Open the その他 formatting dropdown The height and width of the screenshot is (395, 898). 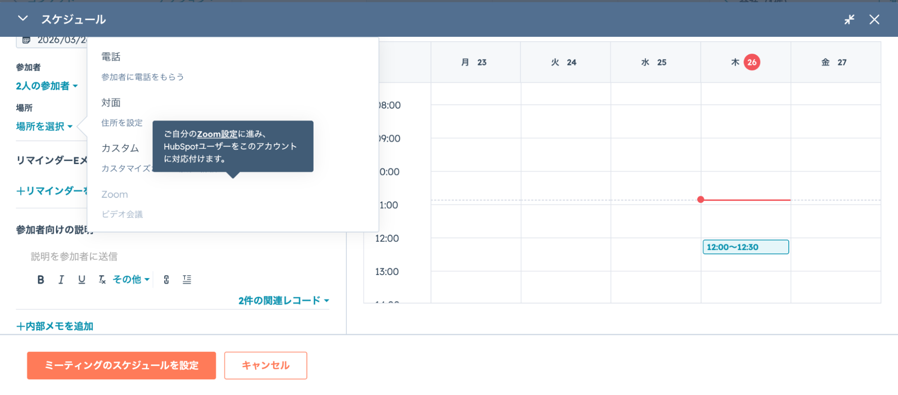pos(131,280)
